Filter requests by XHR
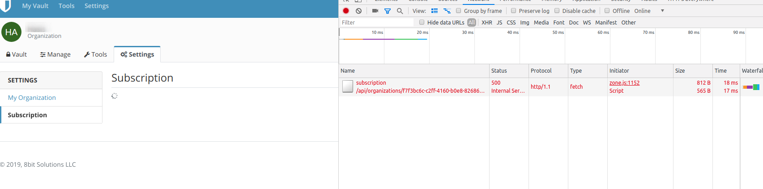 click(x=487, y=22)
